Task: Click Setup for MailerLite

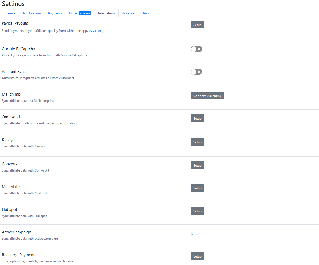Action: (197, 188)
